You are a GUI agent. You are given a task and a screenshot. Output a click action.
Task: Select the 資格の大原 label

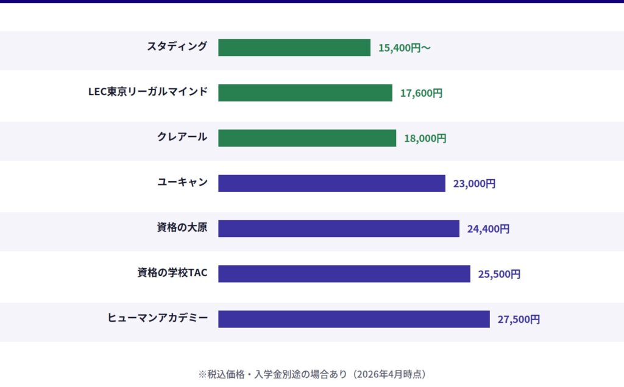182,228
